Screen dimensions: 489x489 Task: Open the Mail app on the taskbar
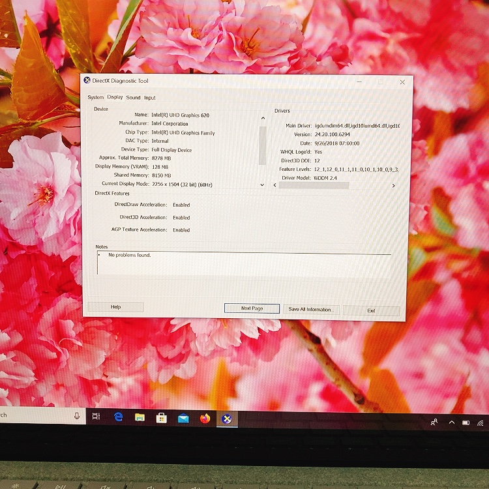click(183, 419)
